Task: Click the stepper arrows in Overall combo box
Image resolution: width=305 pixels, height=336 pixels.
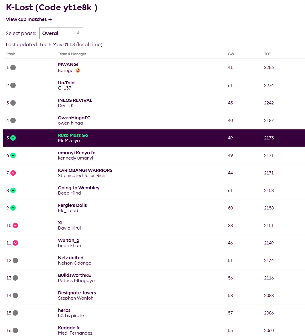Action: 78,33
